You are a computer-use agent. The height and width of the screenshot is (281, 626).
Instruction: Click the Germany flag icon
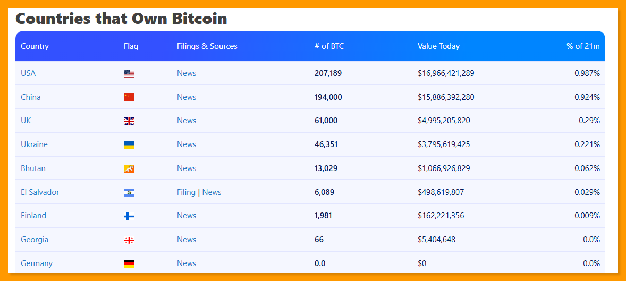[129, 263]
